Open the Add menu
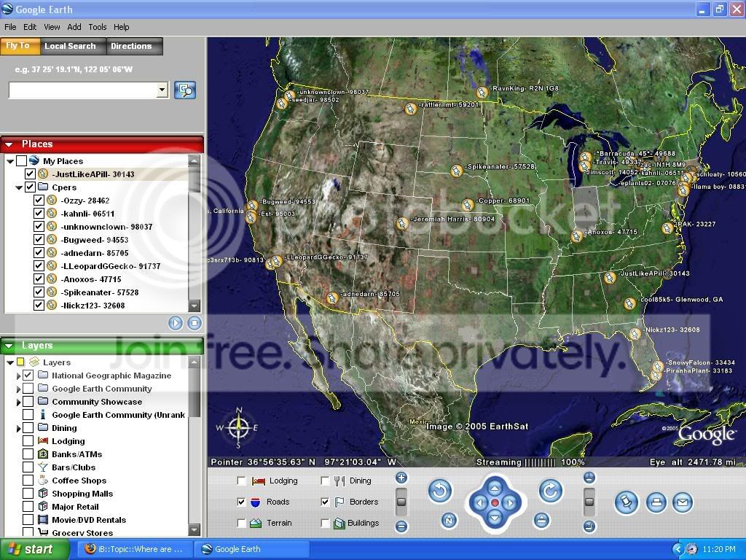 pyautogui.click(x=74, y=27)
